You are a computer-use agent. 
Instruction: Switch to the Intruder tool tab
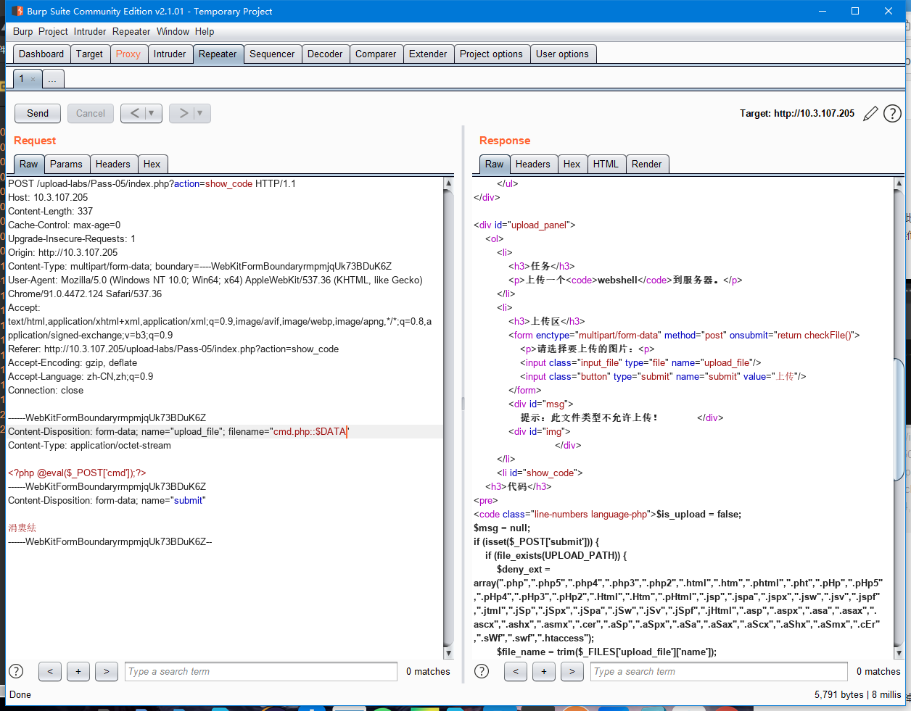pyautogui.click(x=170, y=54)
